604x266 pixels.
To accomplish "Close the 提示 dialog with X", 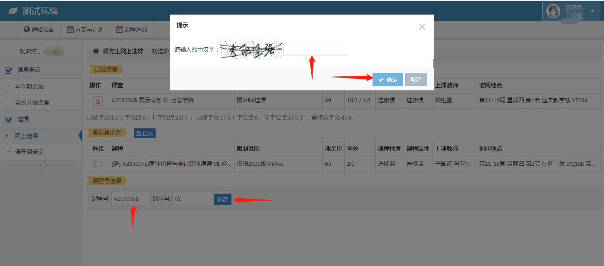I will [x=422, y=26].
